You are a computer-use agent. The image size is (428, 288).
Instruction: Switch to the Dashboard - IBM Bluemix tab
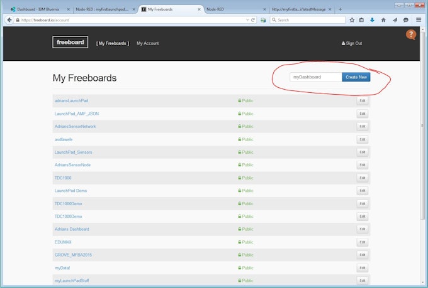tap(38, 9)
